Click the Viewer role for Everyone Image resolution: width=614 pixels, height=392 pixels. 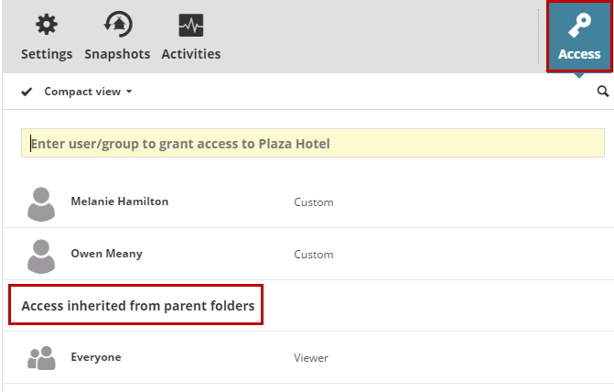(x=311, y=358)
